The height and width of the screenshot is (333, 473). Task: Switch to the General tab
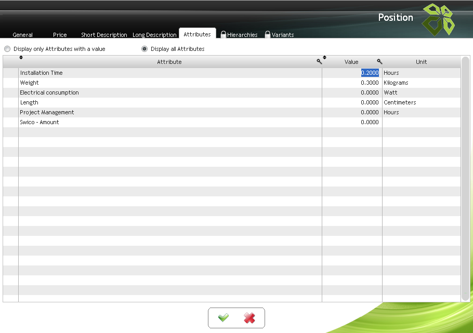[x=22, y=35]
